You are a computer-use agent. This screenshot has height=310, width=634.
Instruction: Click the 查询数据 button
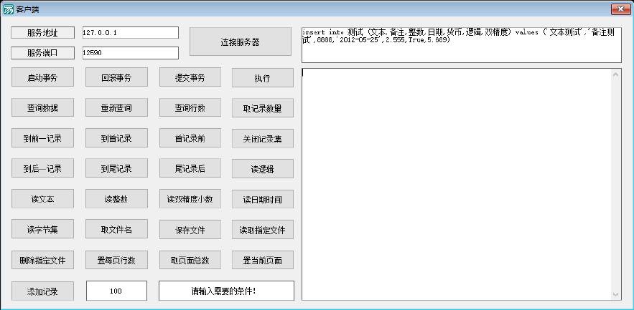(x=42, y=108)
